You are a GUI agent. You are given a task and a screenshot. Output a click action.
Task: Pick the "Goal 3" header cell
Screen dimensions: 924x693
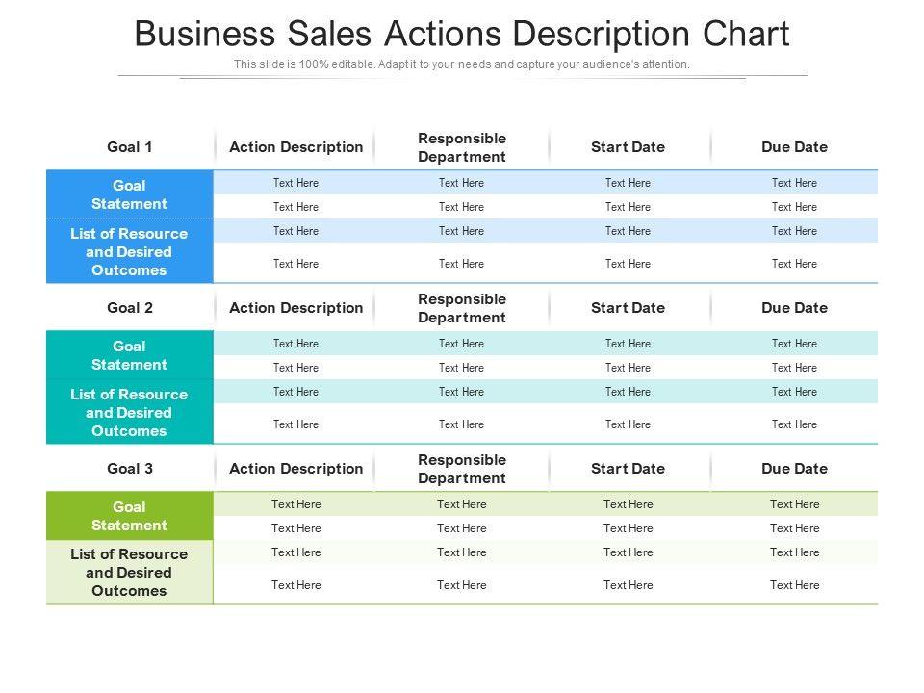point(130,469)
